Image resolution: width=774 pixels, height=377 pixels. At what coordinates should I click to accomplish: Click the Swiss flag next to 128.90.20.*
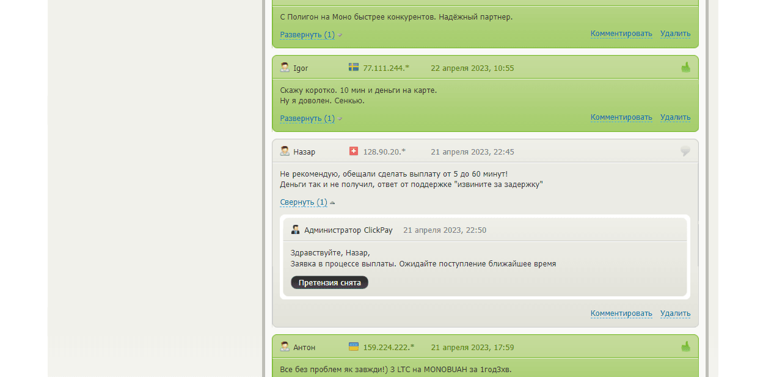(354, 151)
